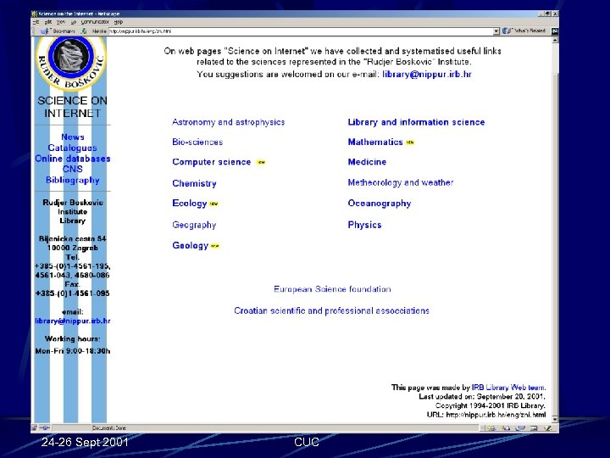This screenshot has width=610, height=458.
Task: Open the Catalogues link in the sidebar
Action: (72, 148)
